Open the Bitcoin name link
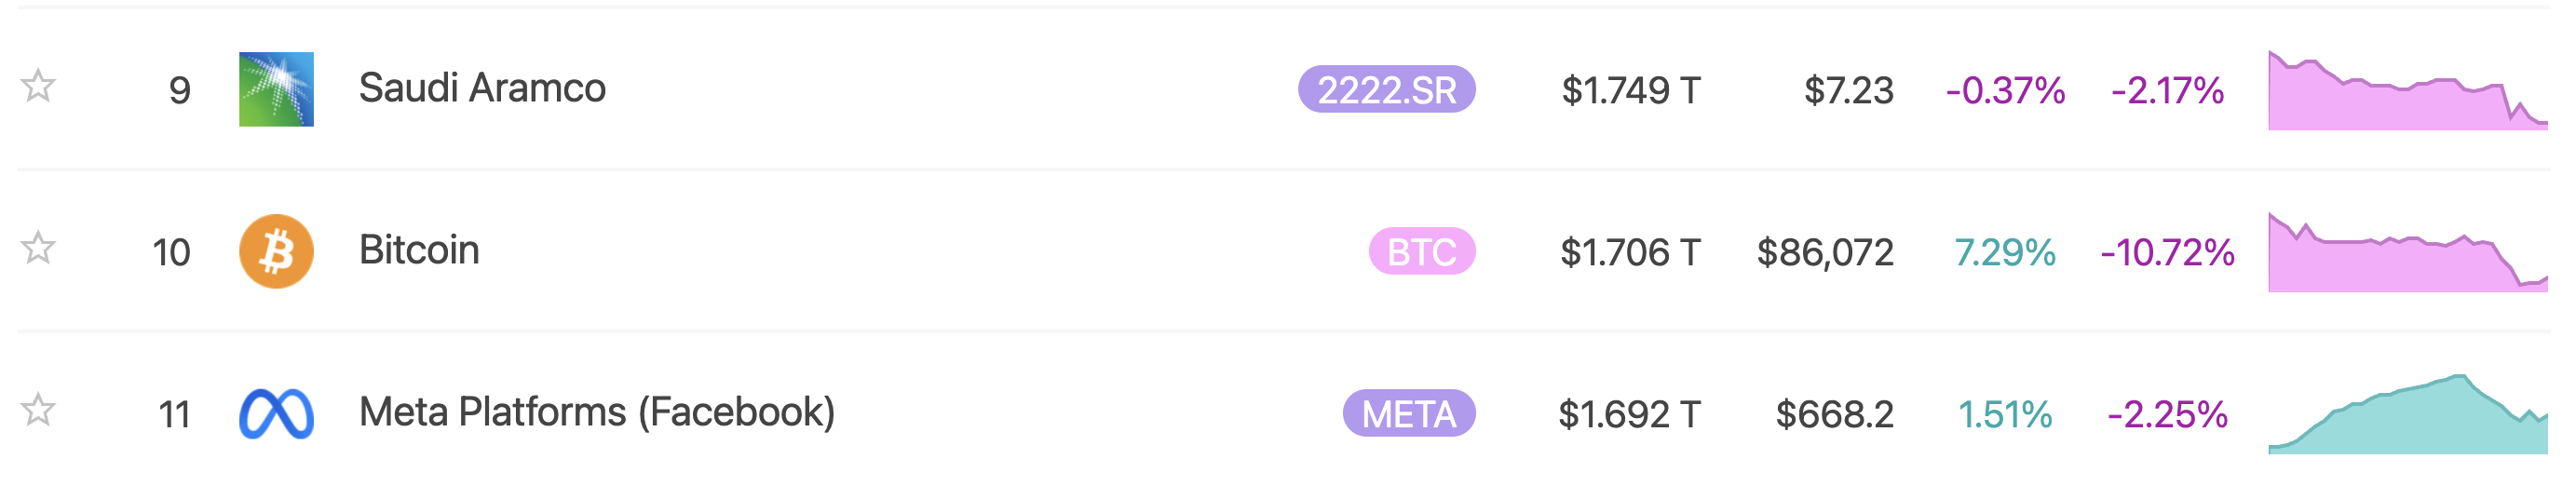 tap(419, 250)
